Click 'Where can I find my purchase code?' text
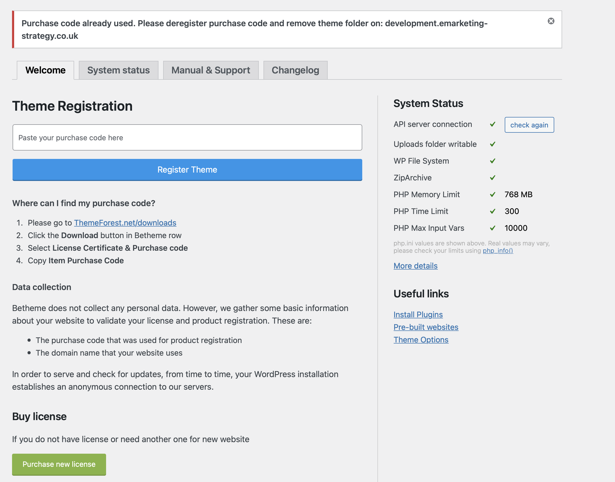The width and height of the screenshot is (615, 482). tap(84, 203)
